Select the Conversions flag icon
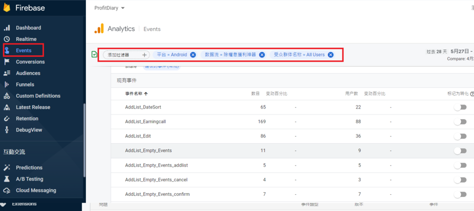The width and height of the screenshot is (474, 211). coord(7,62)
